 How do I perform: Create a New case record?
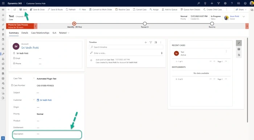coord(82,9)
